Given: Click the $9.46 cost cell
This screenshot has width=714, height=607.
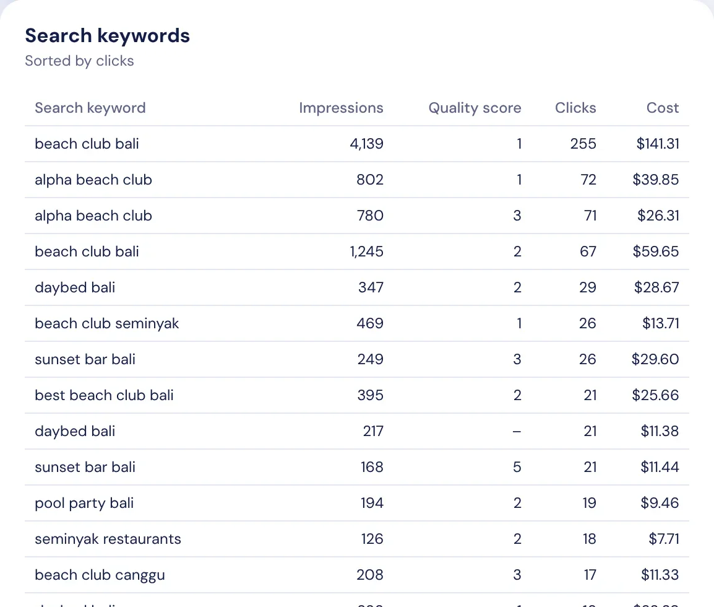Looking at the screenshot, I should pos(660,503).
